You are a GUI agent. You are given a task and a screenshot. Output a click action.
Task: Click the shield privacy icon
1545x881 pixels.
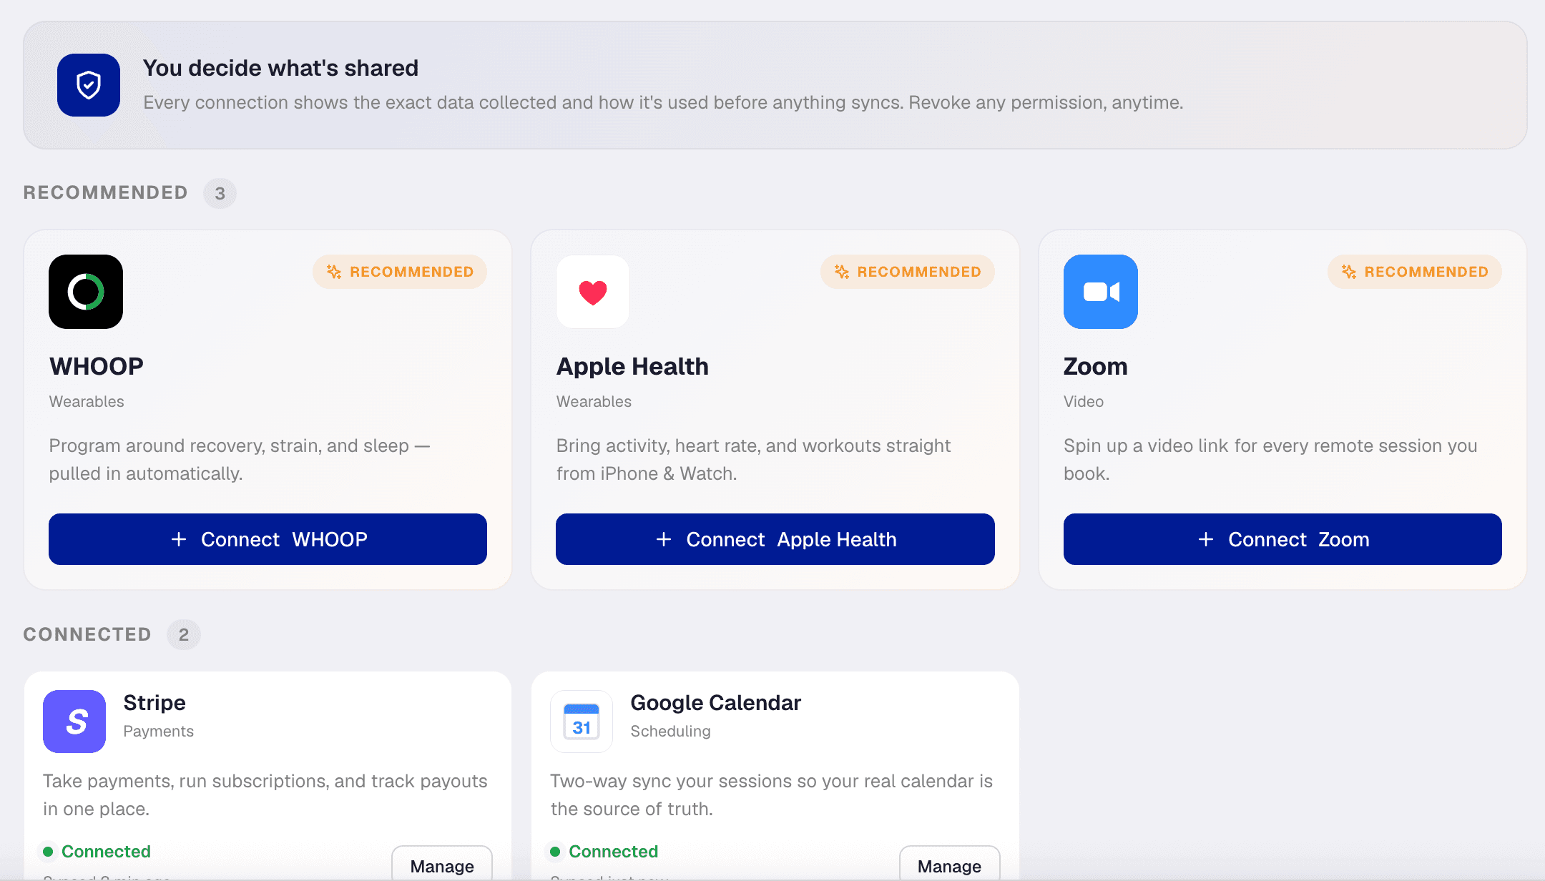point(89,85)
